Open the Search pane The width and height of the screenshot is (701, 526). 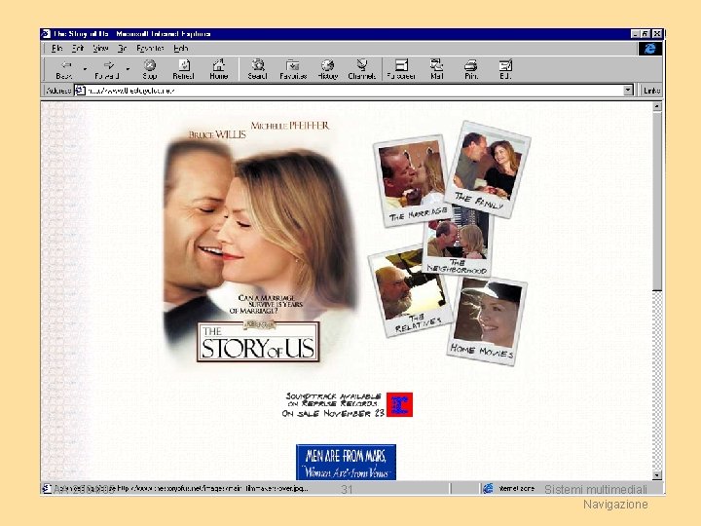click(257, 70)
